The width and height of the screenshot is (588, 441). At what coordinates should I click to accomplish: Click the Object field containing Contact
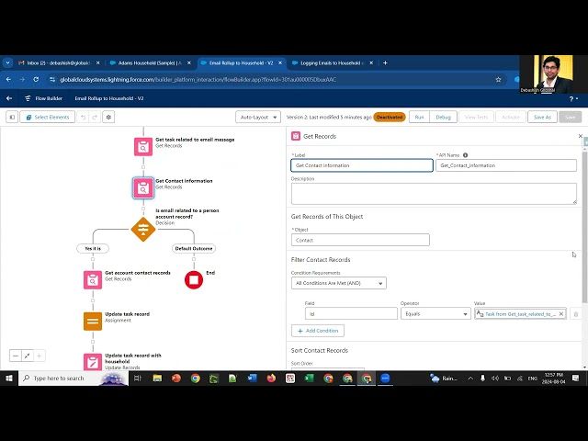[360, 240]
